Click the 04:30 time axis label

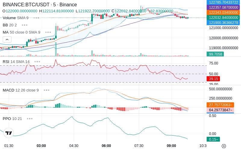74,146
